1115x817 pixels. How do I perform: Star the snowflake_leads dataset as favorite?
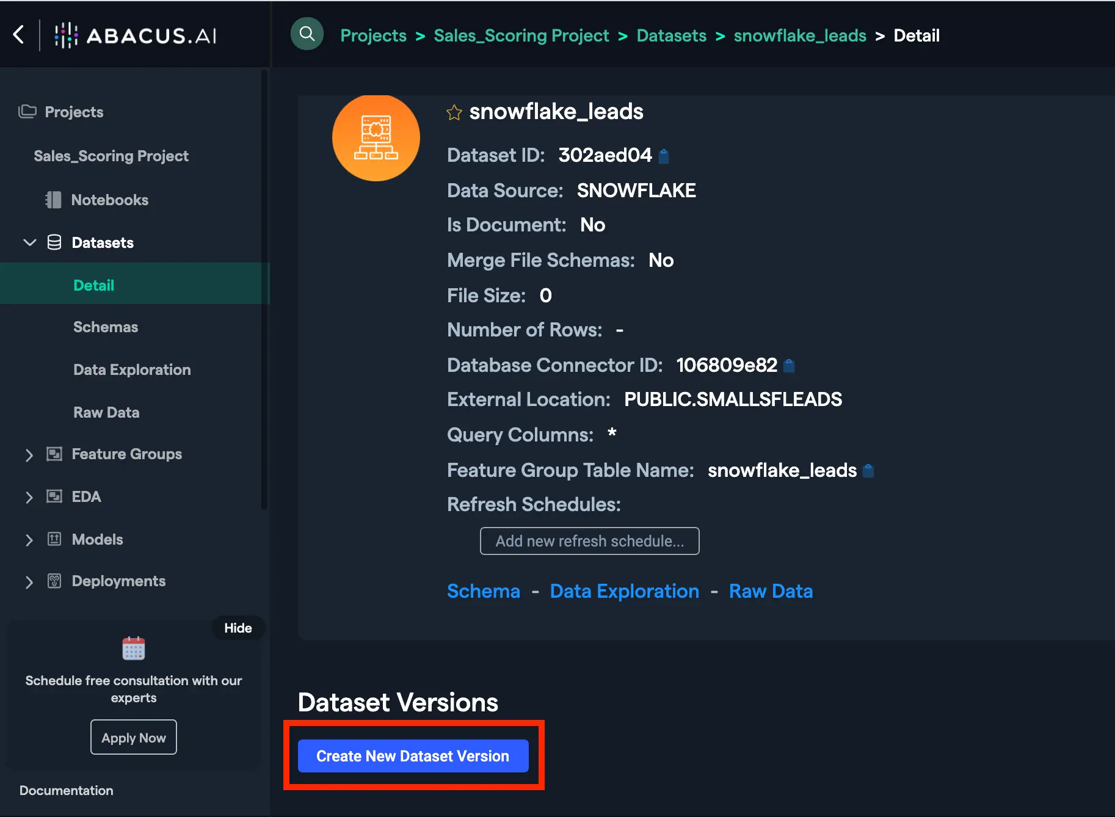(x=454, y=113)
